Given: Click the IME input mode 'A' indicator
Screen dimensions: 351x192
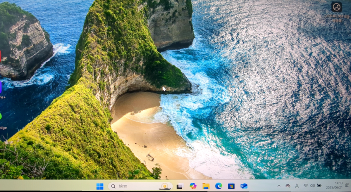Looking at the screenshot, I should click(297, 186).
